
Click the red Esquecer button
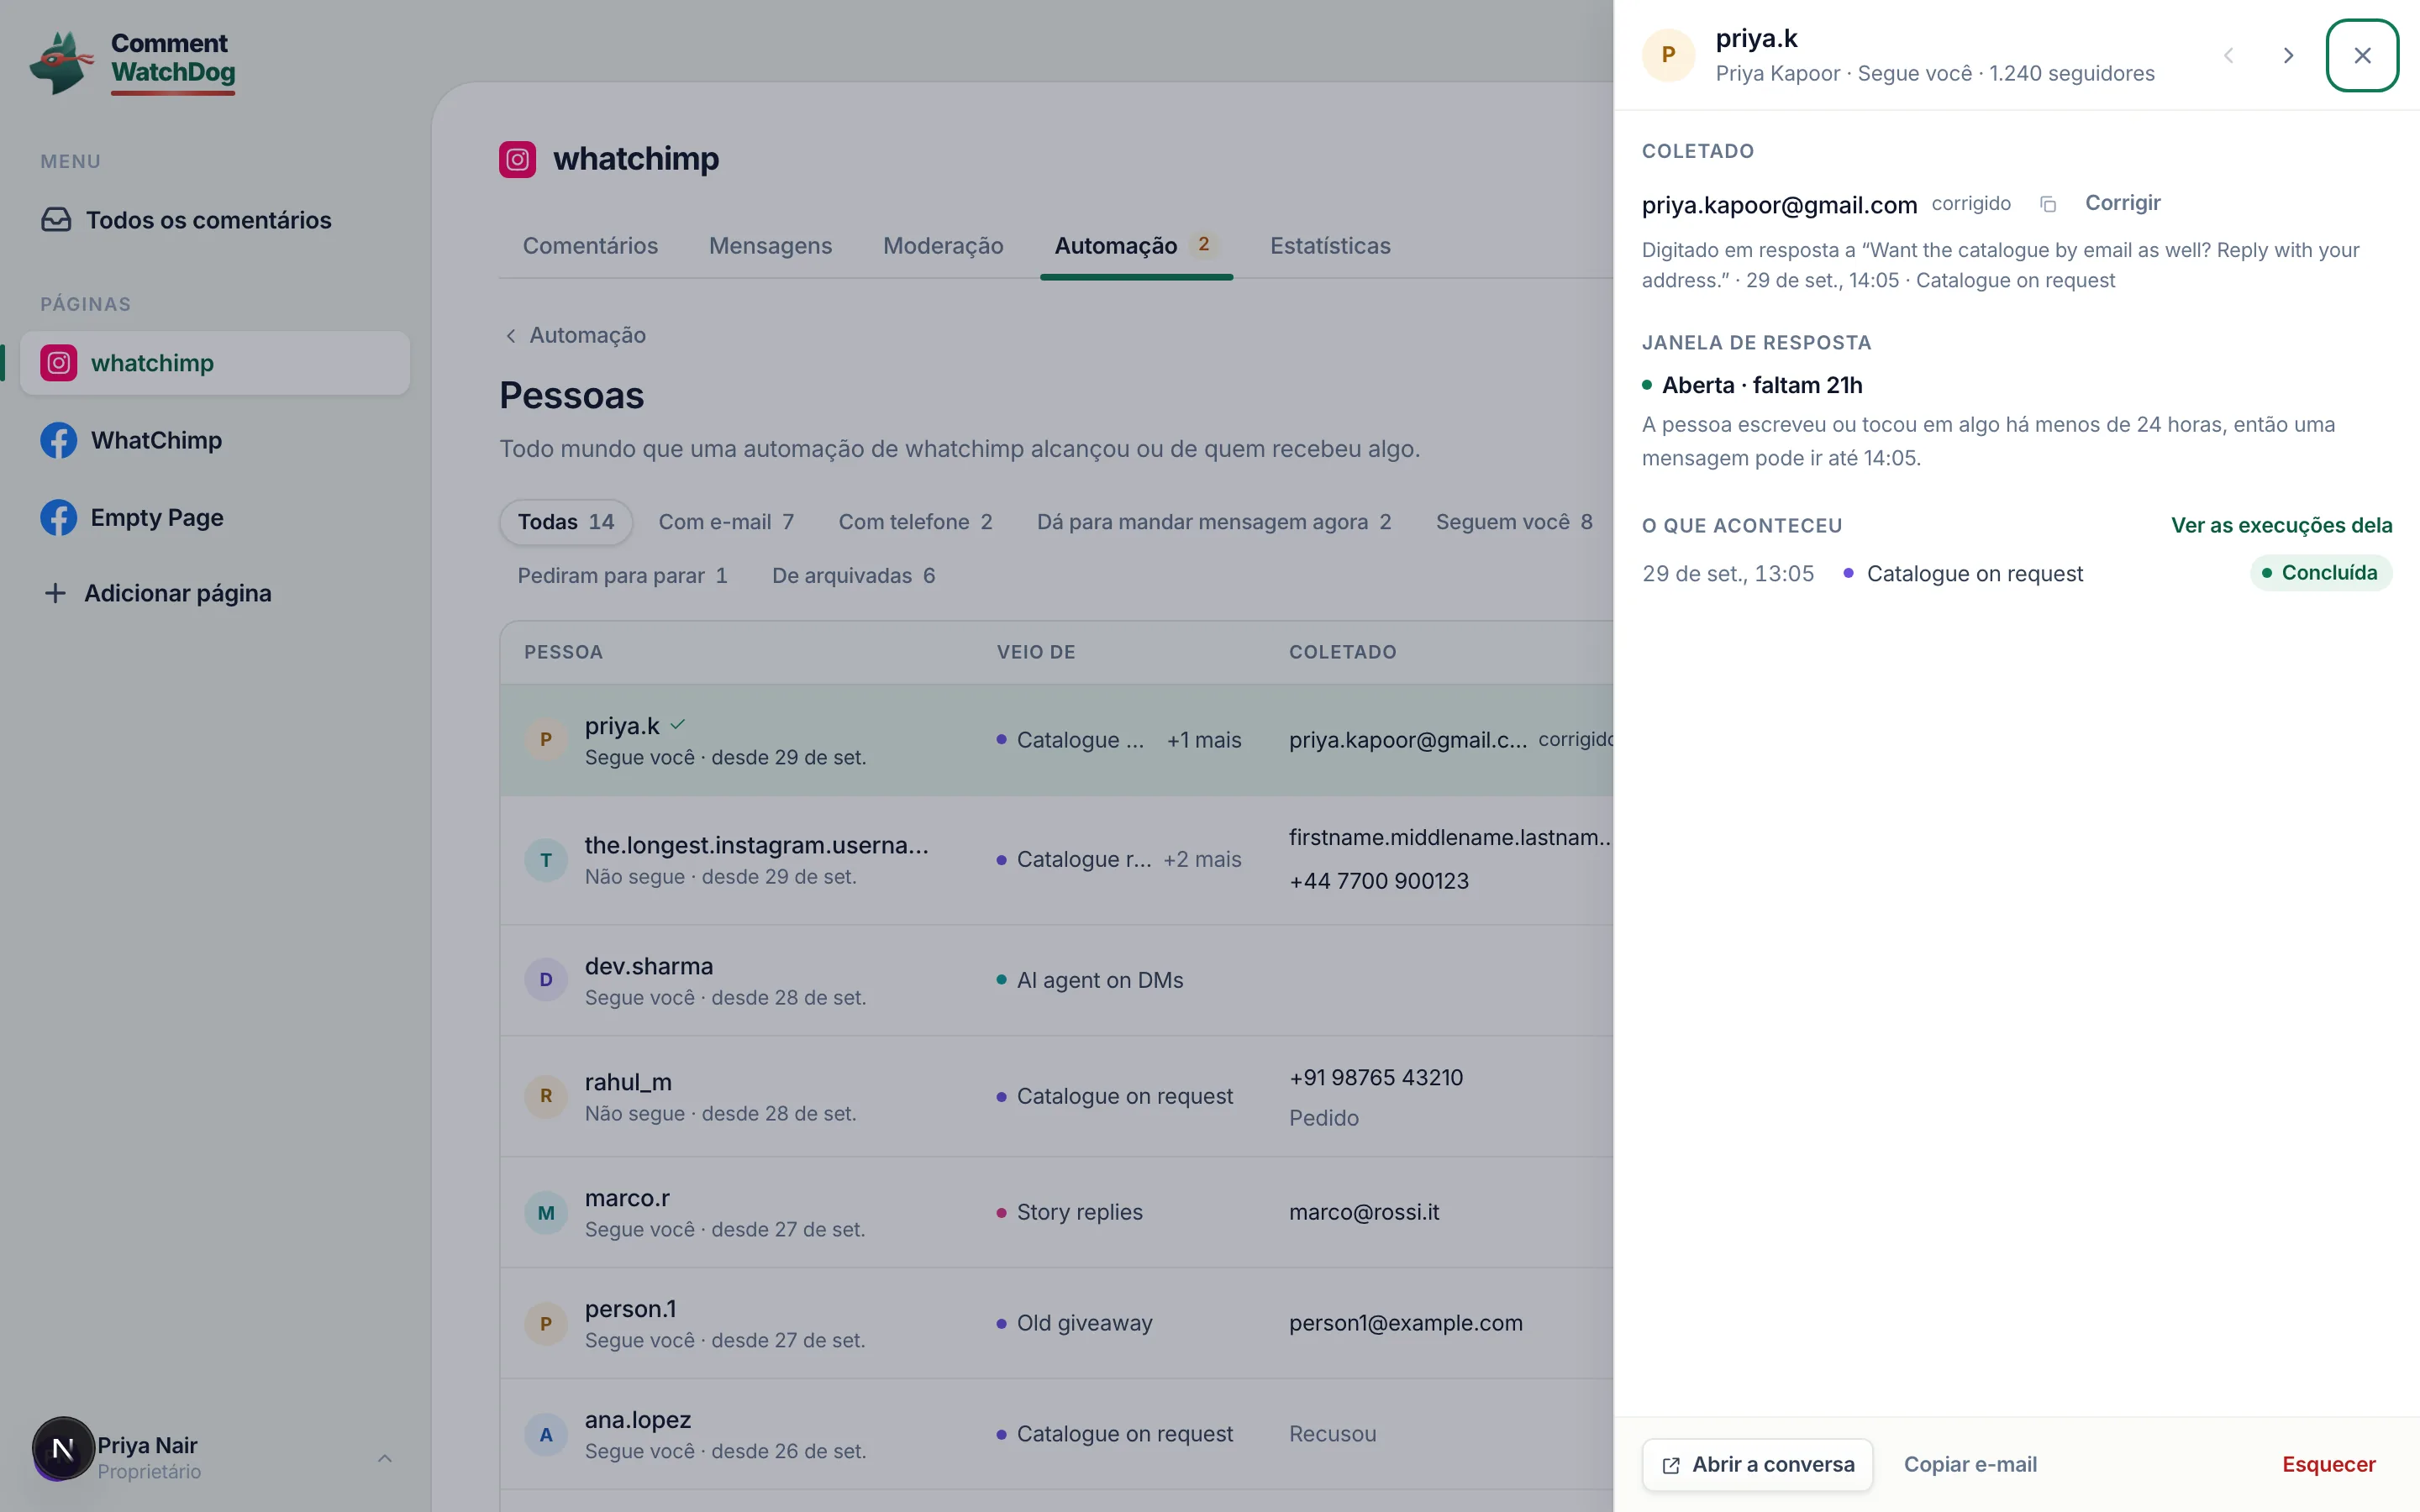tap(2328, 1465)
